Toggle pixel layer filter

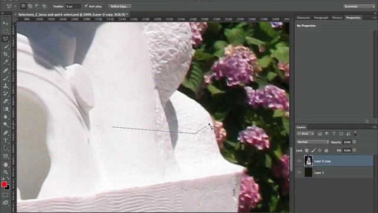click(320, 134)
